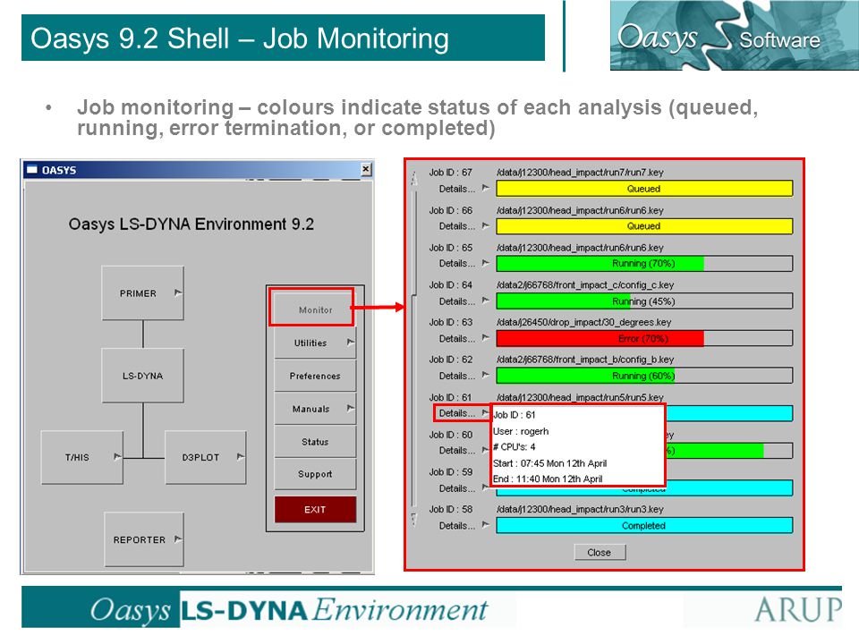Viewport: 859px width, 644px height.
Task: Open the D3PLOT program button
Action: tap(206, 457)
